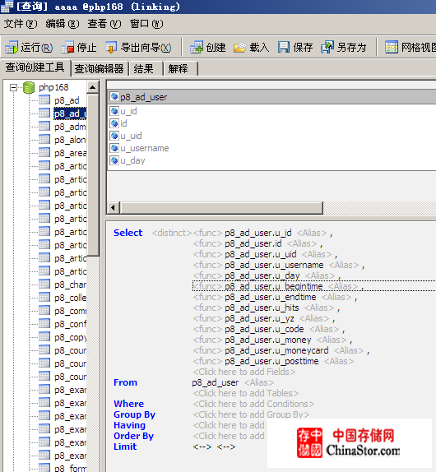Click p8_ad_user.u_moneycard field entry
436x472 pixels.
click(276, 350)
